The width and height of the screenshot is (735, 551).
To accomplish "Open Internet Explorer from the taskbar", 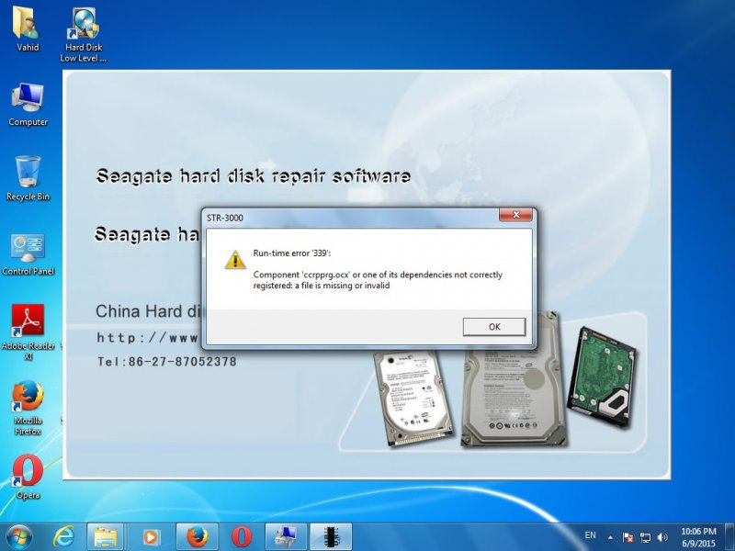I will (63, 537).
